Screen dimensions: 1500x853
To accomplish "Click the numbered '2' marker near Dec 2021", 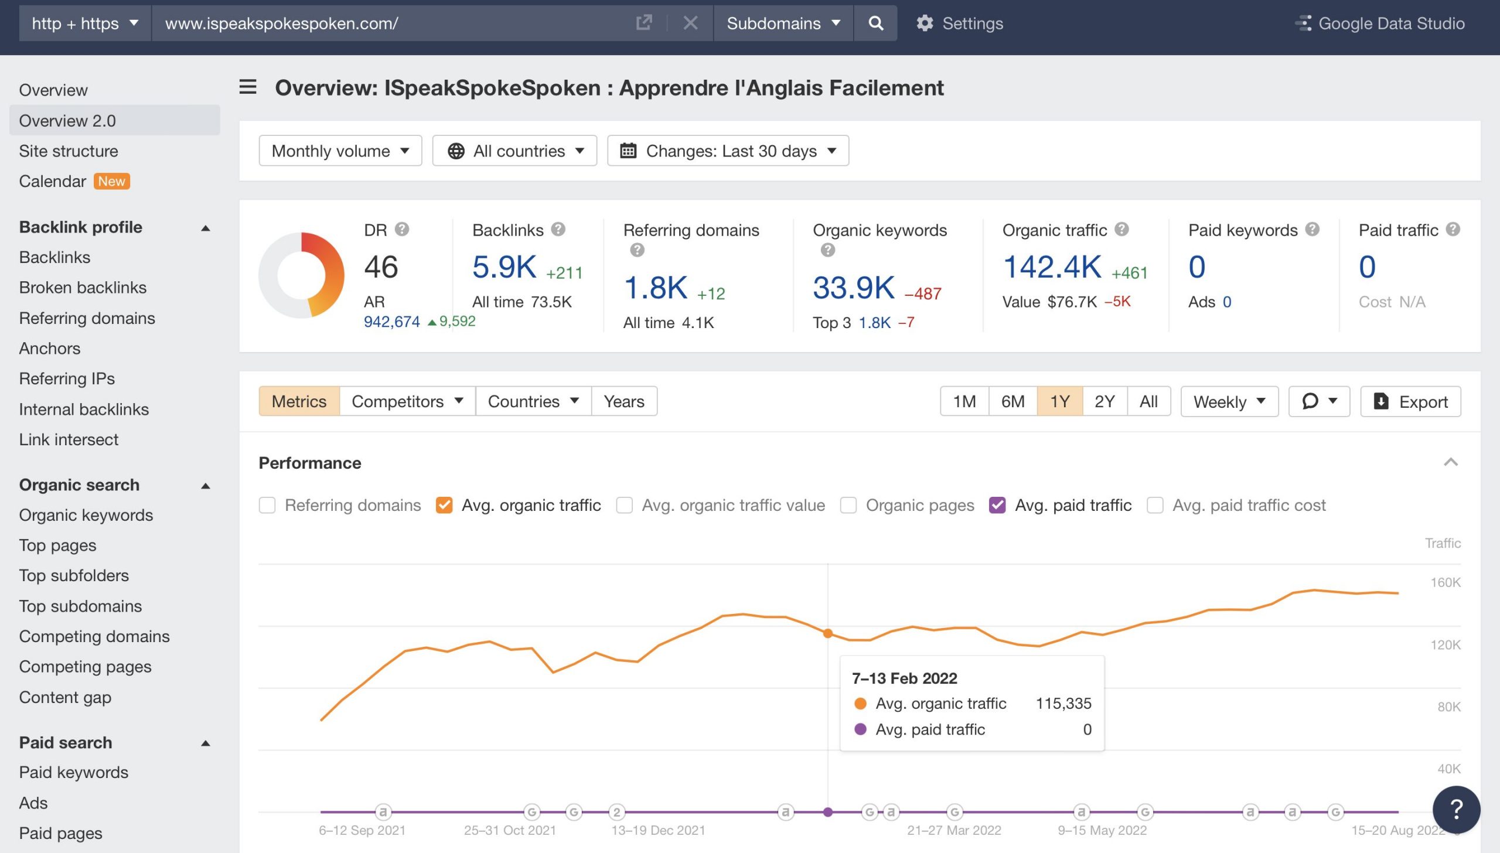I will click(x=616, y=811).
